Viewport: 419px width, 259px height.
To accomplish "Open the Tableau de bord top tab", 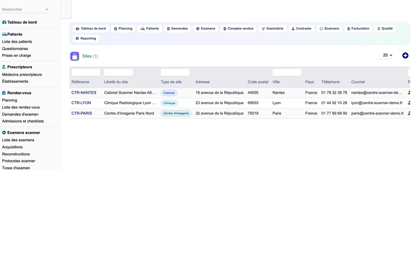I will click(91, 29).
